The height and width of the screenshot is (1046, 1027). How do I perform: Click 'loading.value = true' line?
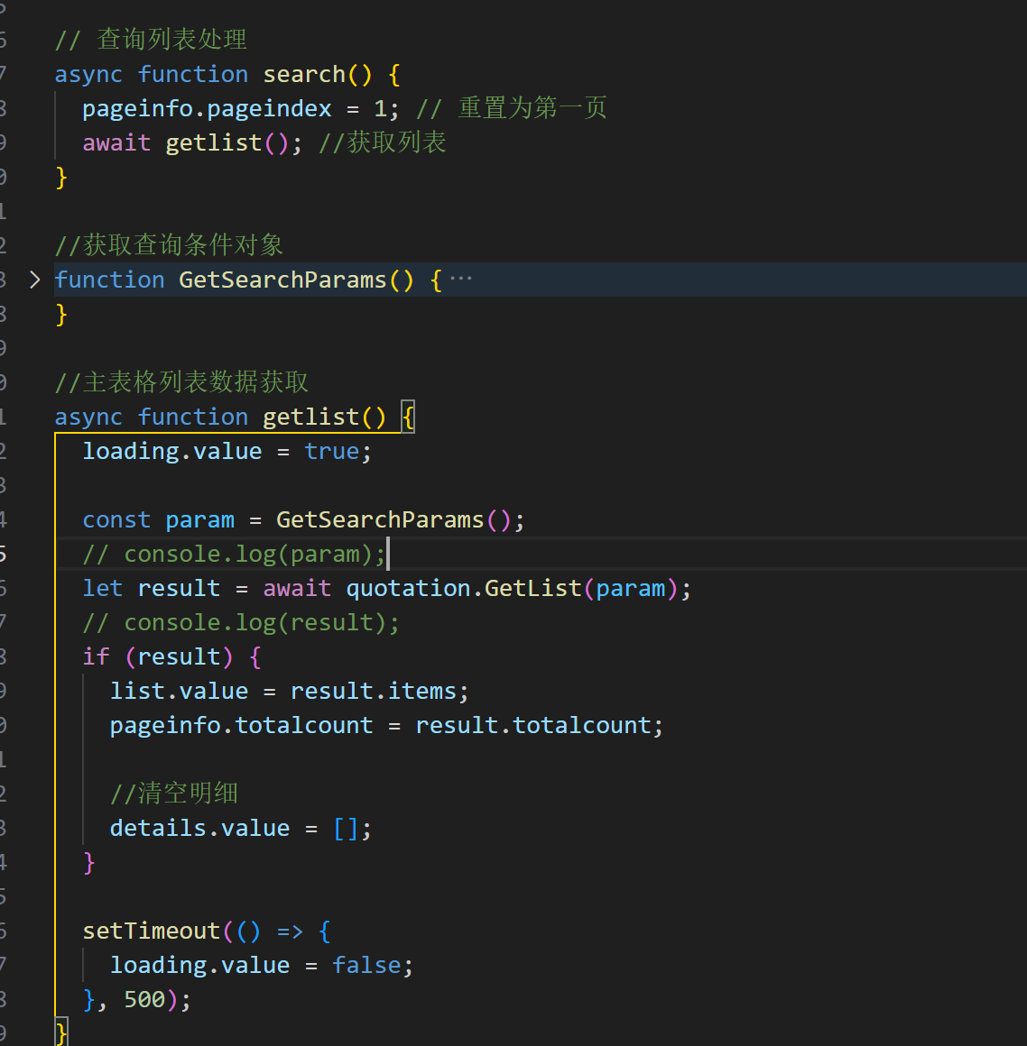pos(227,451)
